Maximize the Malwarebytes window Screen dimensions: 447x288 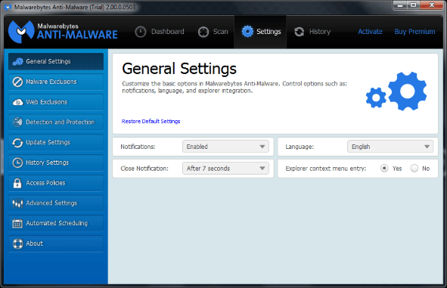(x=413, y=5)
